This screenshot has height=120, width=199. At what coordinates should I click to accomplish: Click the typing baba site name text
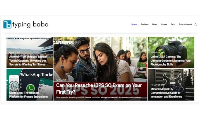30,24
